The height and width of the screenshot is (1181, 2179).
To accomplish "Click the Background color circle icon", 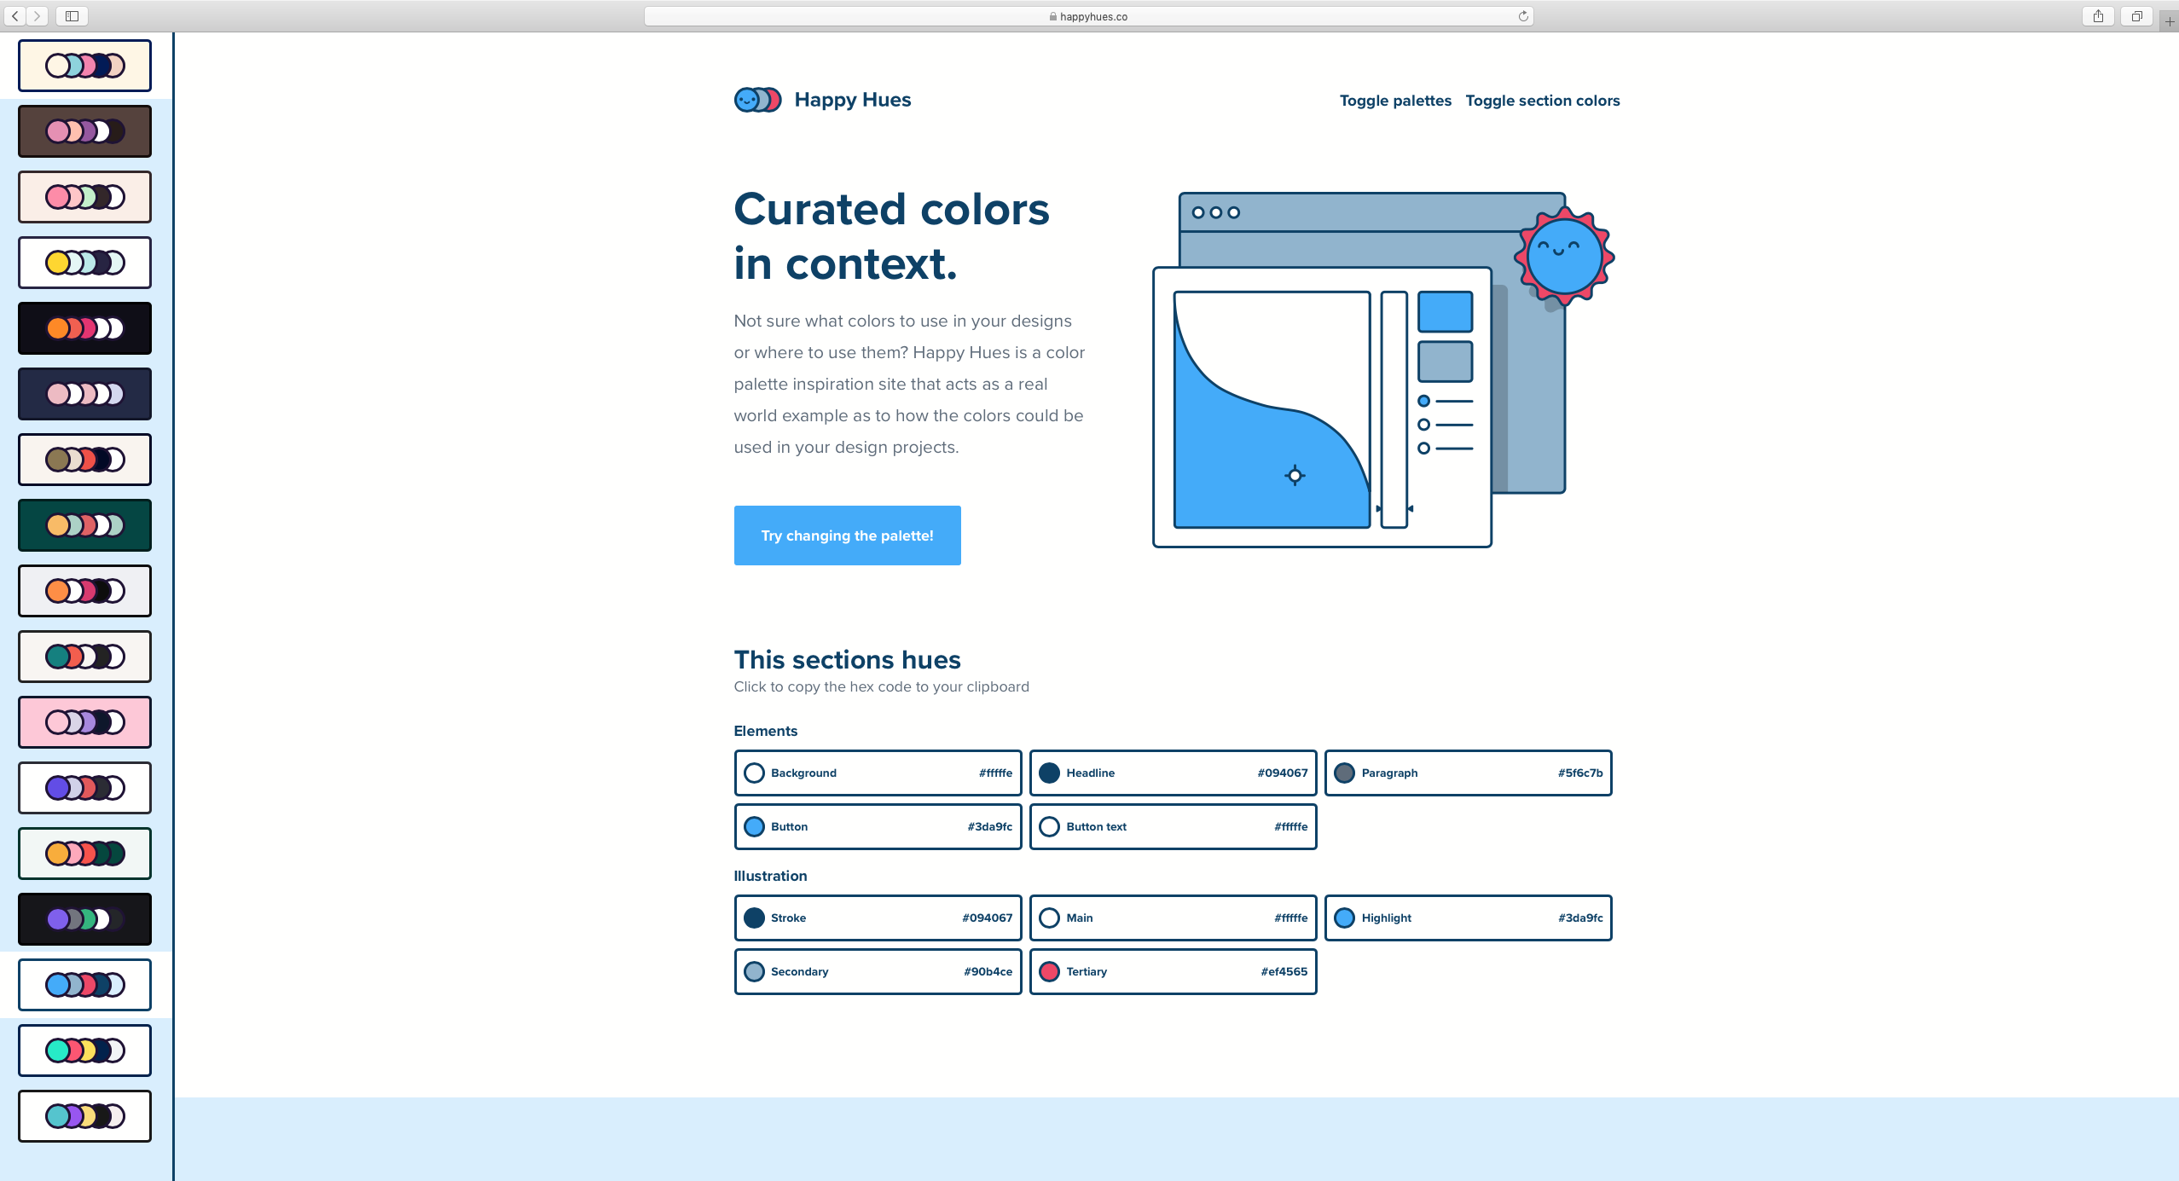I will [754, 773].
